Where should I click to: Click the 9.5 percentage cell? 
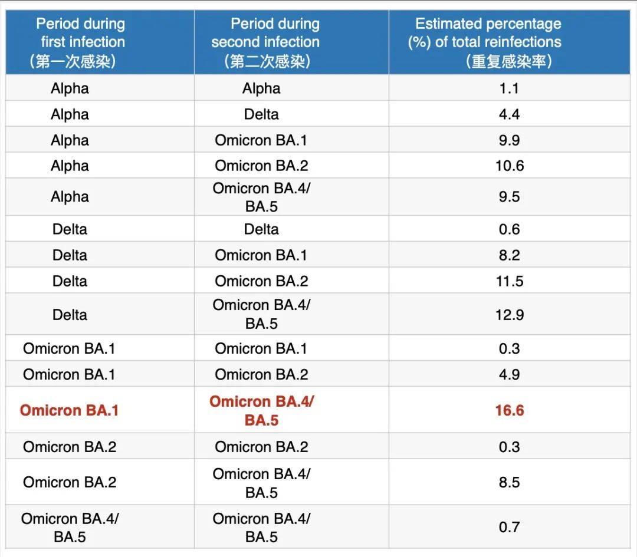click(x=509, y=197)
